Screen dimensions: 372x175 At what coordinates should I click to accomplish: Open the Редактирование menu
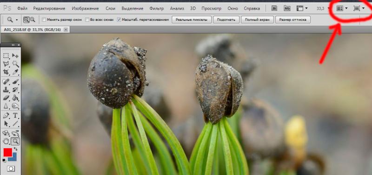click(49, 8)
